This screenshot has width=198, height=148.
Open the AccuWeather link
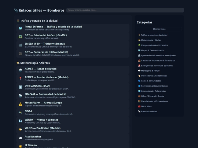73,138
